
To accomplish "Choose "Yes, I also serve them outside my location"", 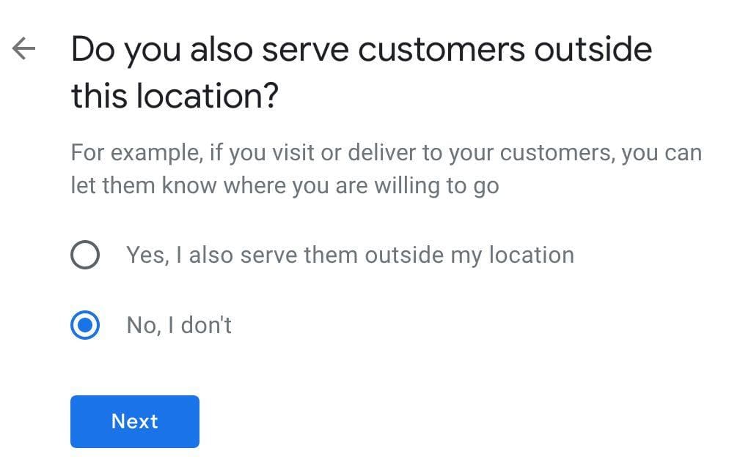I will point(349,255).
